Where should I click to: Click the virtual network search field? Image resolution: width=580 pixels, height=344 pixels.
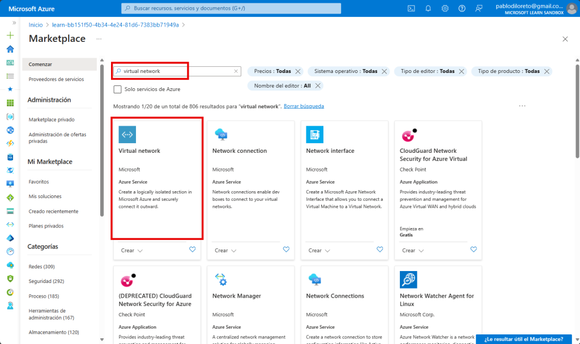coord(176,71)
